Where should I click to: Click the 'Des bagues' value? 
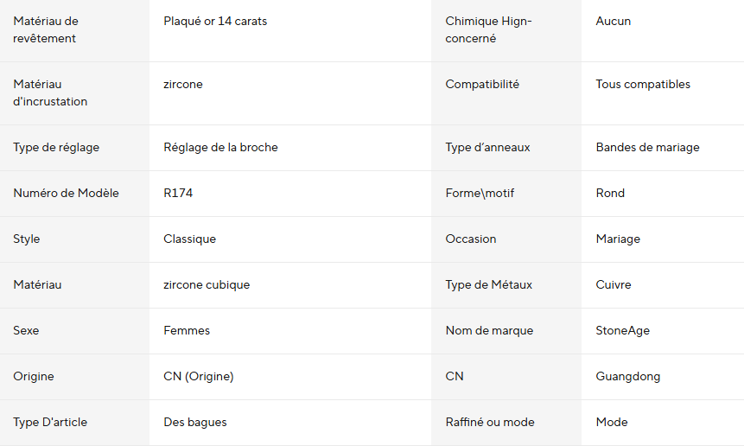(x=195, y=423)
